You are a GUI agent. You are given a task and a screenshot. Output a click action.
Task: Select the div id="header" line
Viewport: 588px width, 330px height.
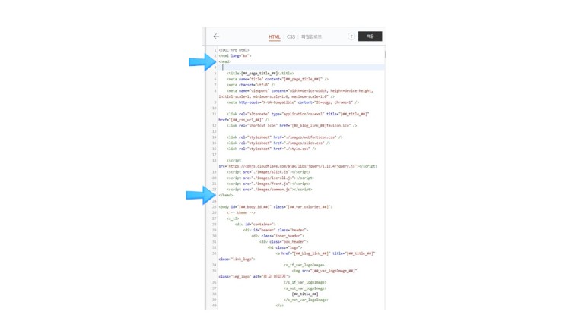coord(275,230)
